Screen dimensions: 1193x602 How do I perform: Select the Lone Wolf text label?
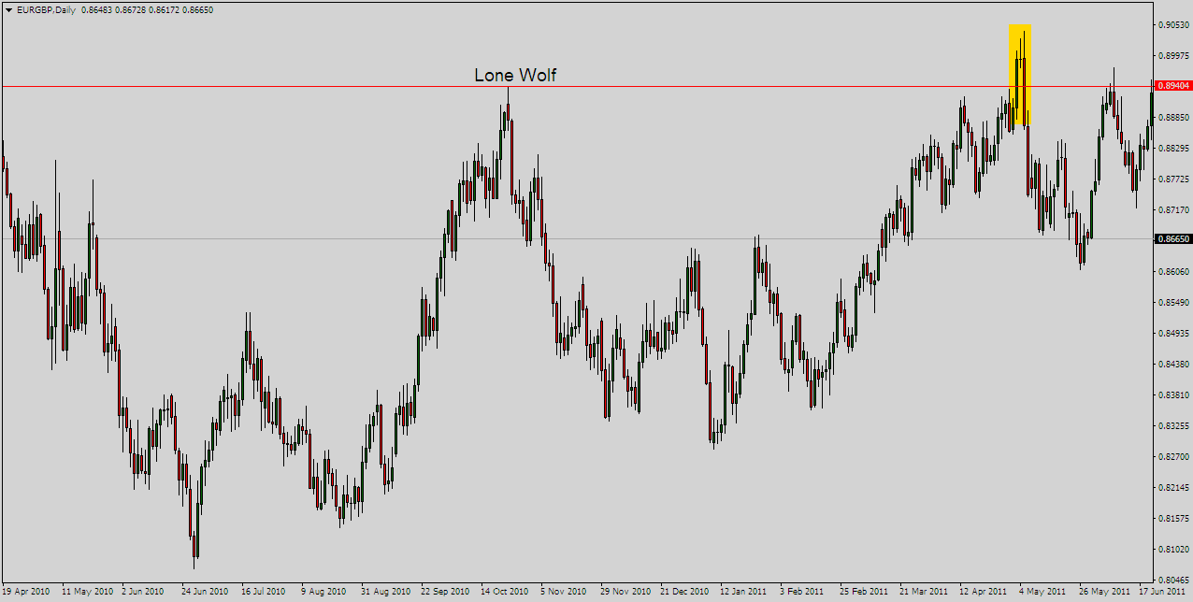coord(515,75)
